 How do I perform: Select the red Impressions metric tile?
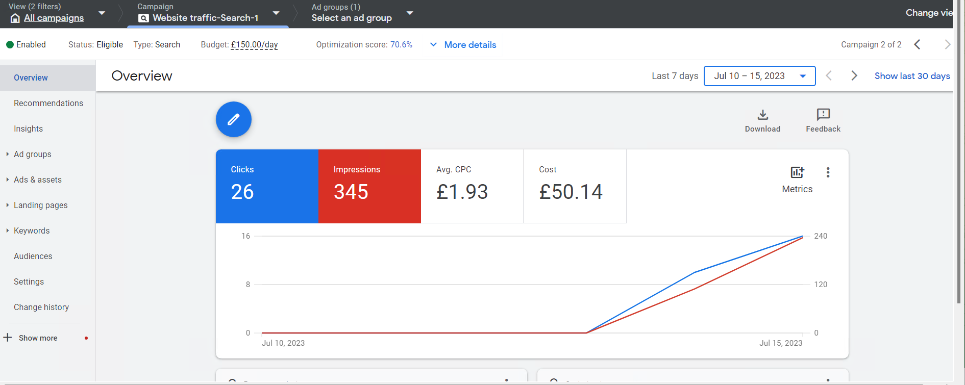pyautogui.click(x=369, y=186)
